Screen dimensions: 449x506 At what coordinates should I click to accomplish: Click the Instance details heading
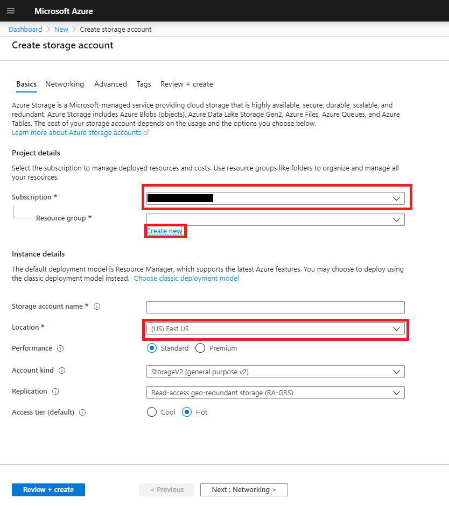point(38,254)
